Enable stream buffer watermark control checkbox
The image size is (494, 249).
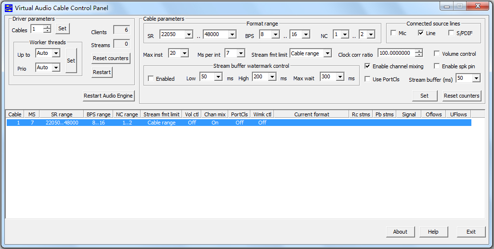(151, 78)
